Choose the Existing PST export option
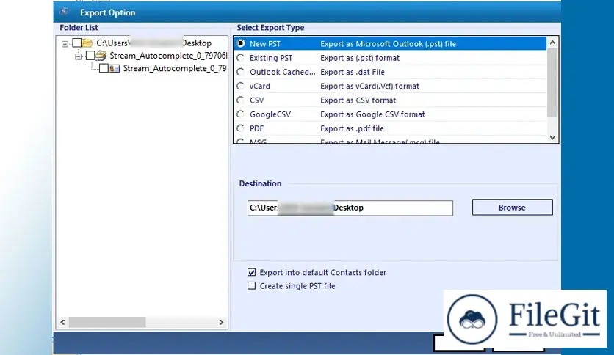 (240, 58)
